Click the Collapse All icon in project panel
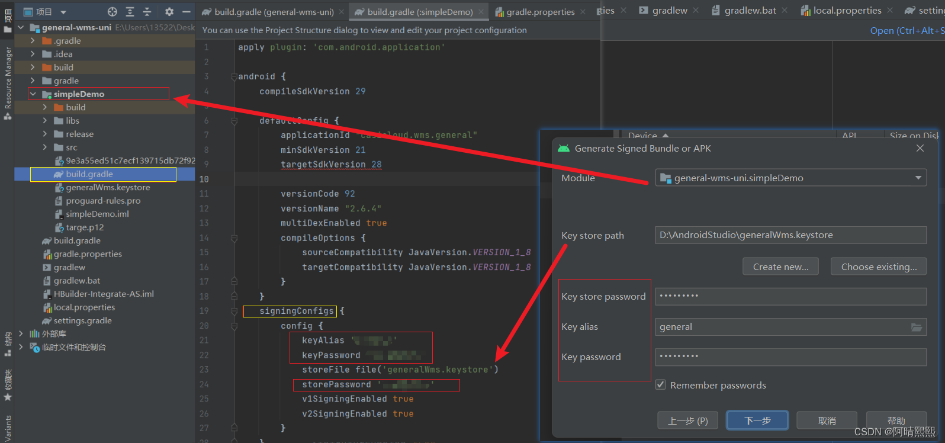 (147, 12)
